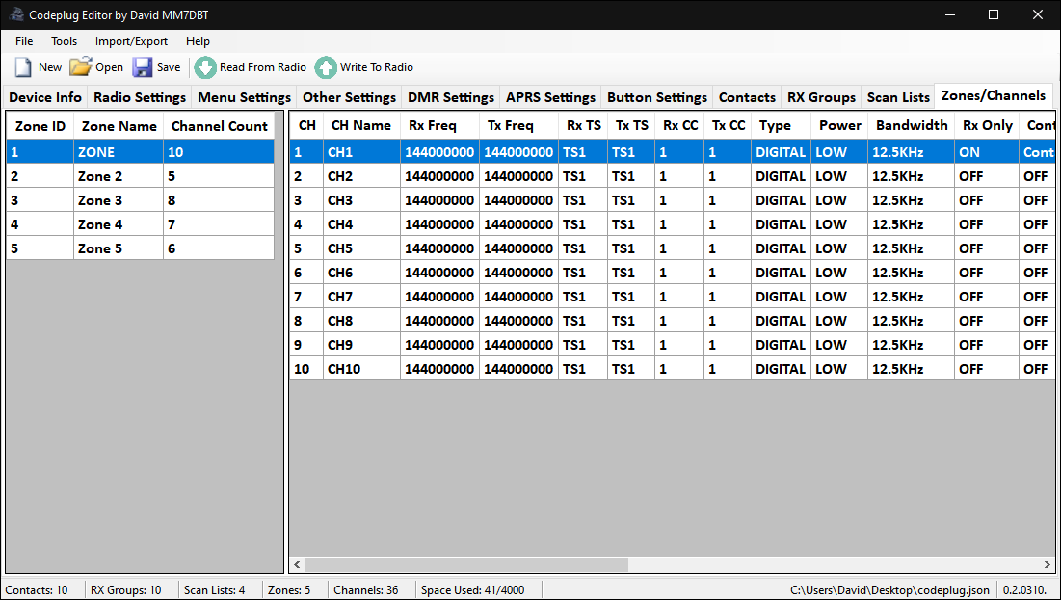Toggle Rx Only OFF value for CH5
Viewport: 1061px width, 600px height.
coord(985,248)
